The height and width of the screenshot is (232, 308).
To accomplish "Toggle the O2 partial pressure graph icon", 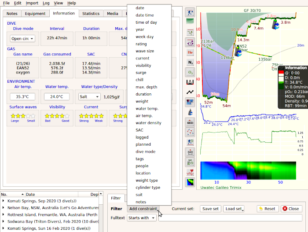I will click(190, 72).
